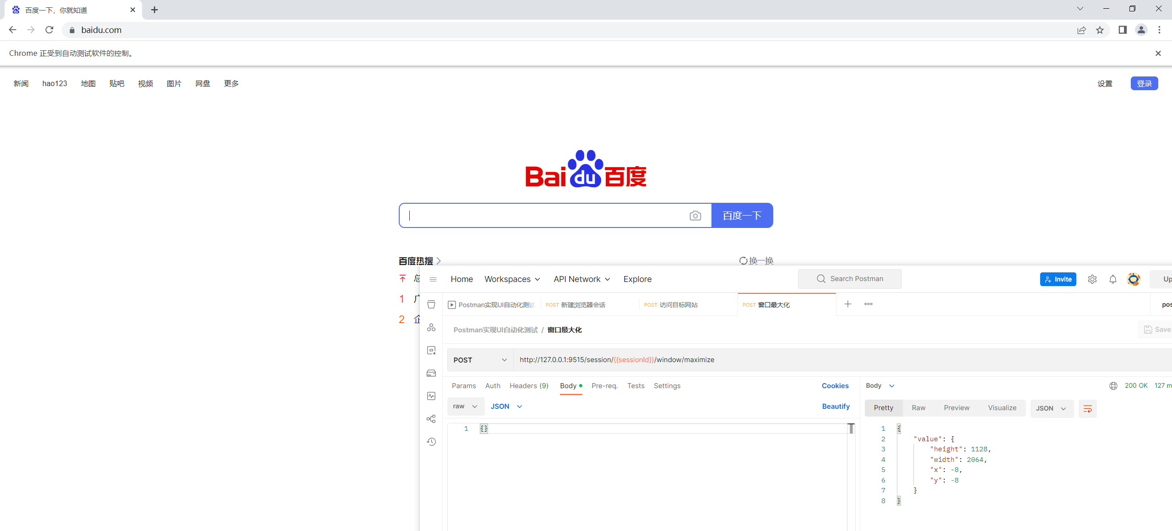Open 新闻 link on Baidu
The image size is (1172, 531).
(21, 83)
